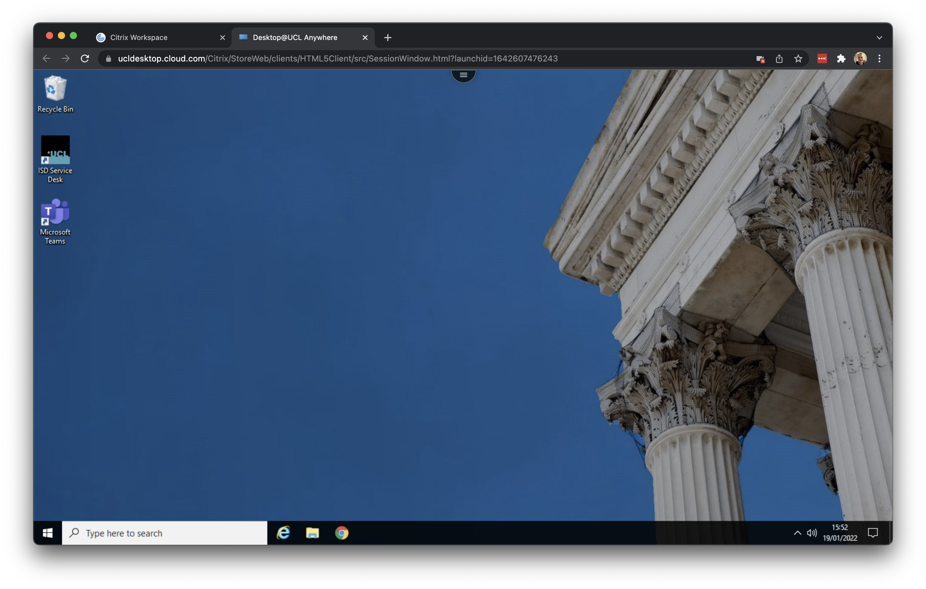Reload the current page

[x=85, y=58]
